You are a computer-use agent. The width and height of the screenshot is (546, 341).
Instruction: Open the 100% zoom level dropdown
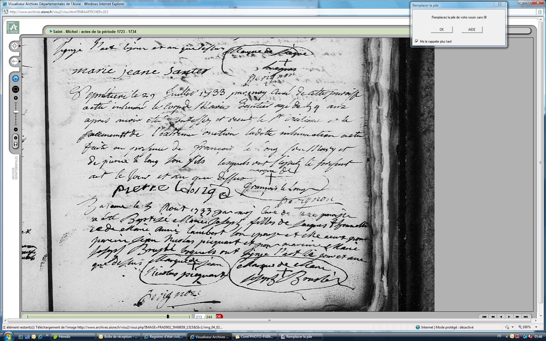(x=536, y=327)
